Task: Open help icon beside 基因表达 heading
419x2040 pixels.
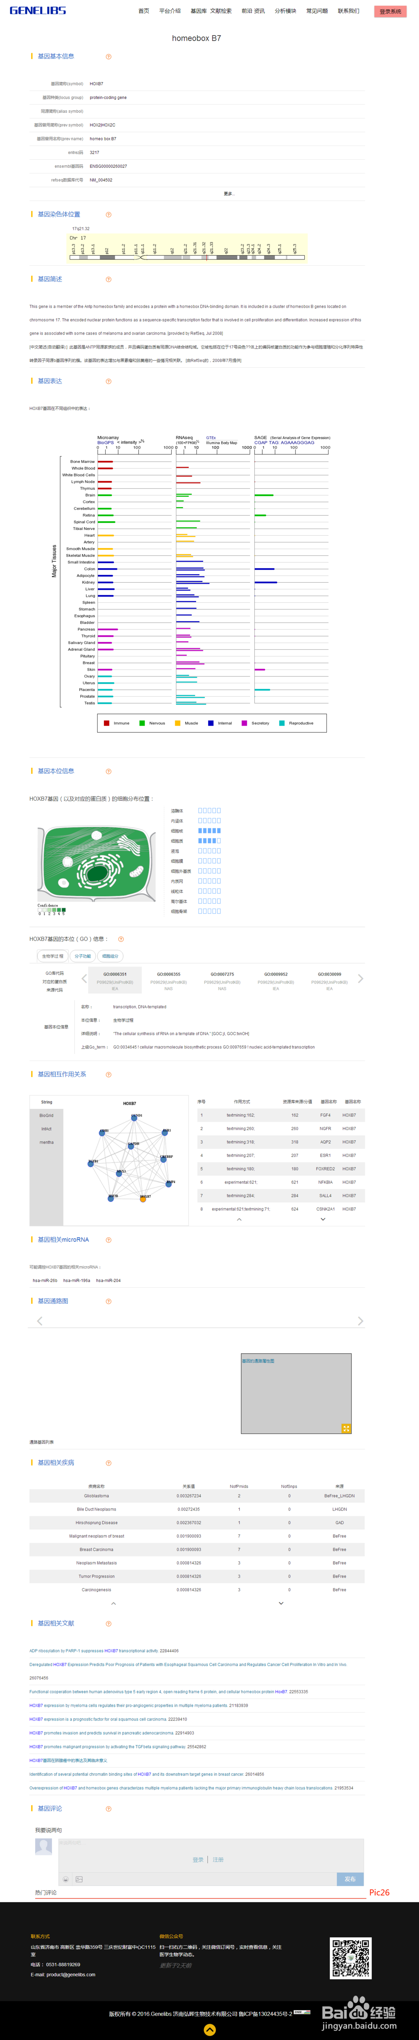Action: tap(109, 382)
